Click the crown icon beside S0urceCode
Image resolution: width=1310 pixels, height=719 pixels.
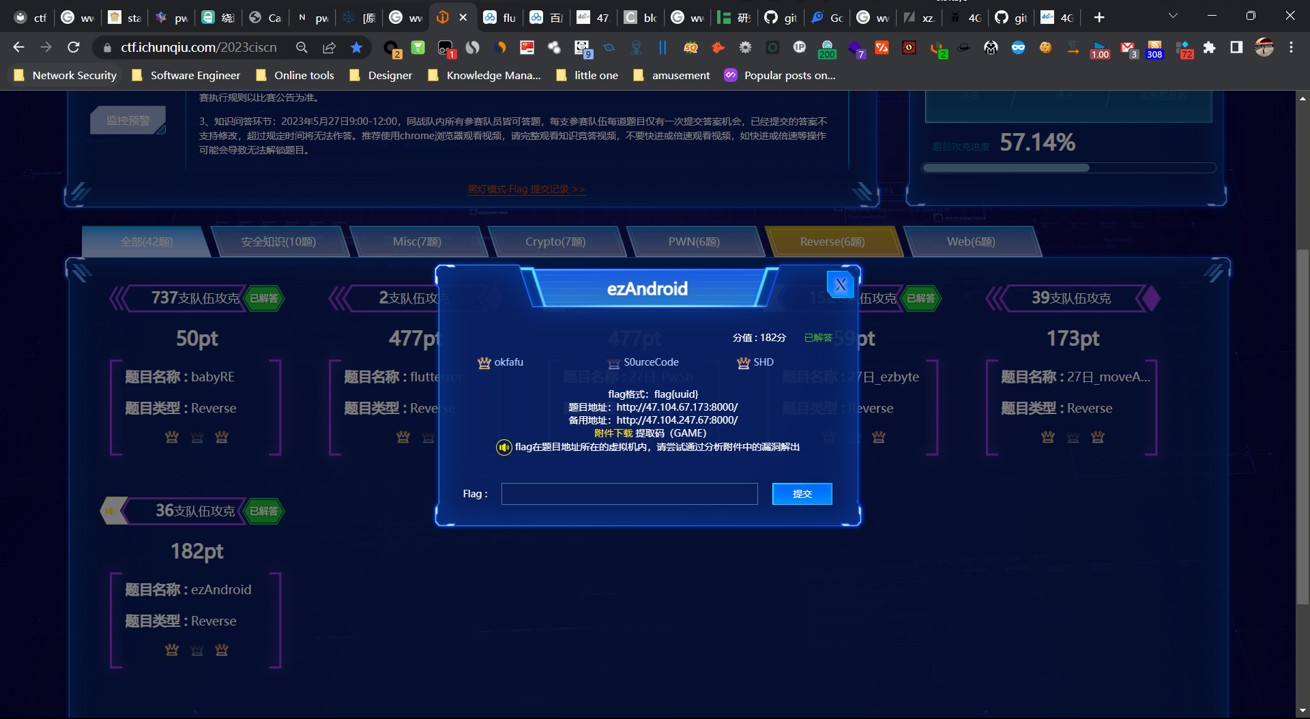coord(614,363)
